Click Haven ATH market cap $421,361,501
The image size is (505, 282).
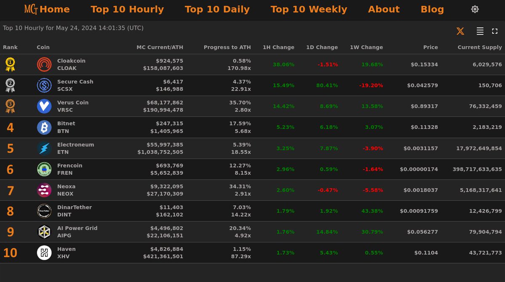click(163, 256)
